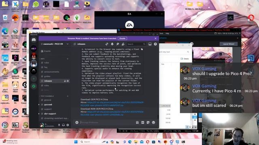The image size is (259, 145).
Task: Click the message input box in releases
Action: tap(107, 122)
